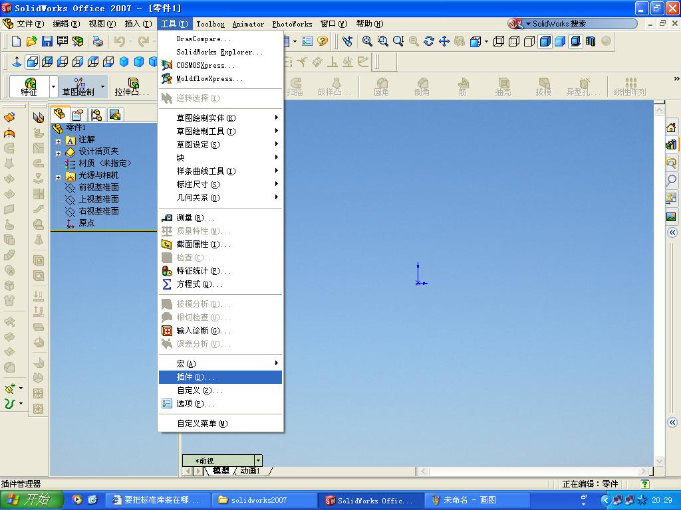
Task: Click the vertical scrollbar up arrow
Action: click(659, 110)
